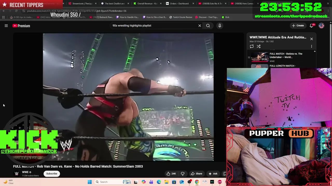This screenshot has width=332, height=186.
Task: Open the YouTube guide hamburger menu
Action: tap(6, 26)
